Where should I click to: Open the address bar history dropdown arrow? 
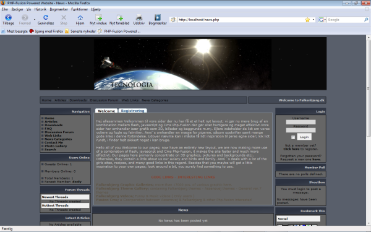tap(313, 20)
